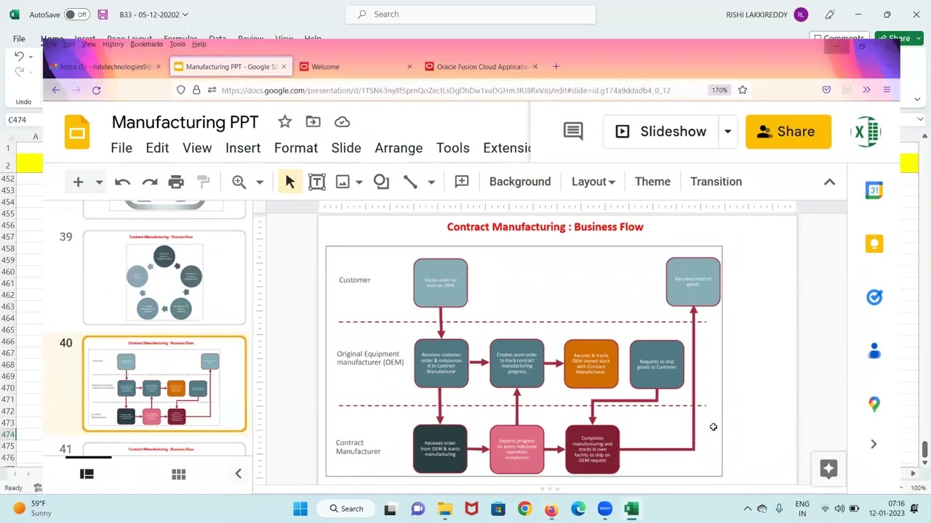Add a new slide with the plus
931x523 pixels.
[x=78, y=182]
